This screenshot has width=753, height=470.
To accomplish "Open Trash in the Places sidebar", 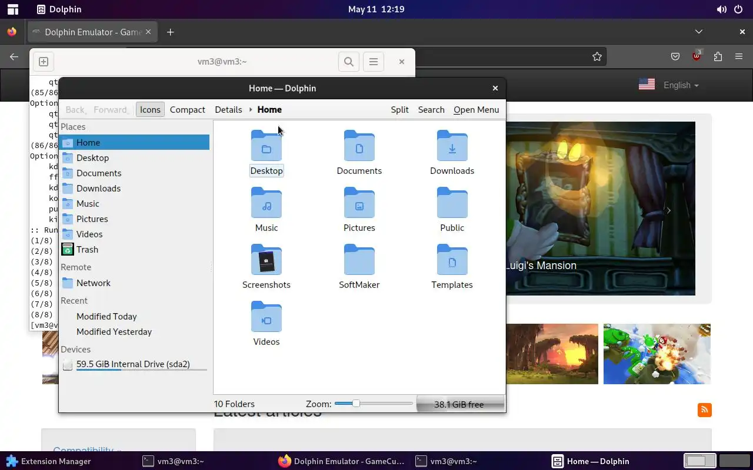I will tap(135, 249).
